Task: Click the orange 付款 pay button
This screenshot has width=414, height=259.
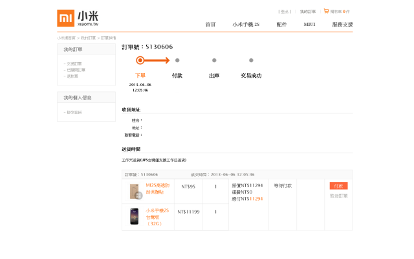Action: [338, 186]
